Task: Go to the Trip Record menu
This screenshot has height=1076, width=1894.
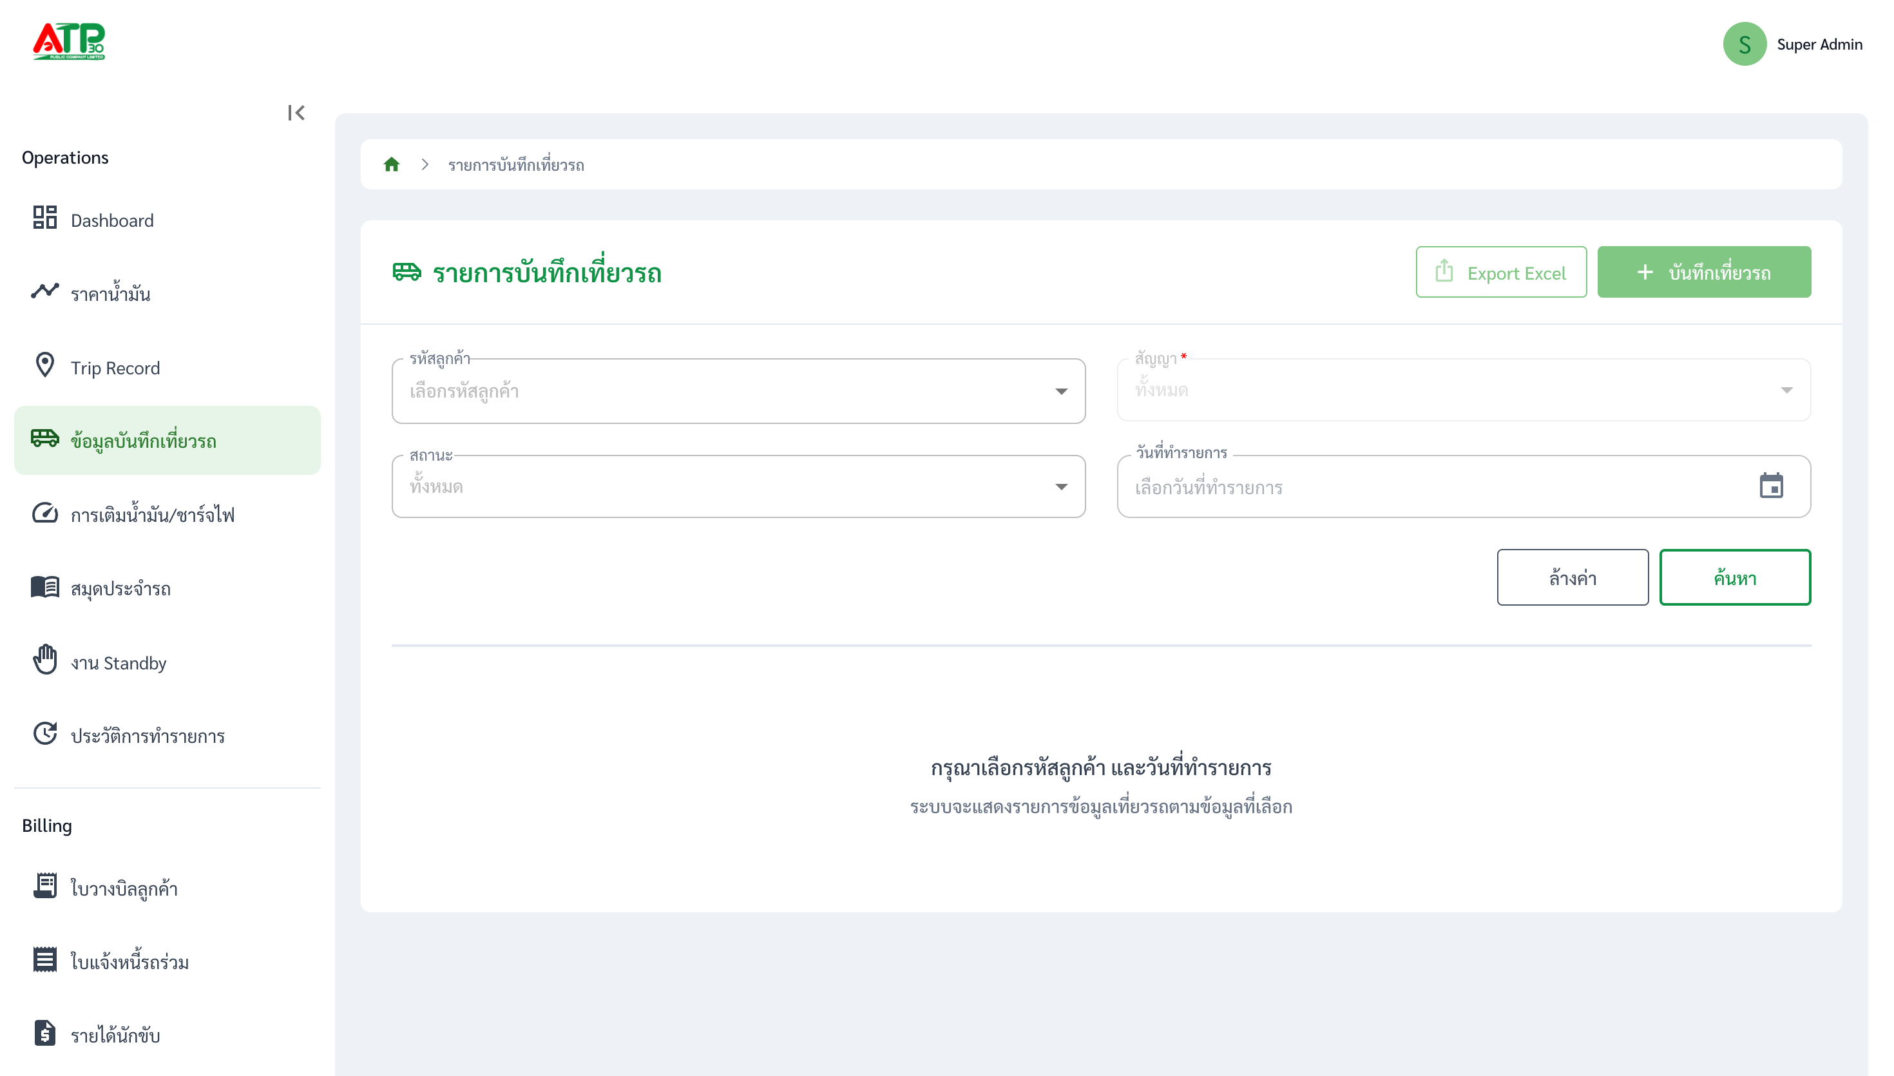Action: point(167,367)
